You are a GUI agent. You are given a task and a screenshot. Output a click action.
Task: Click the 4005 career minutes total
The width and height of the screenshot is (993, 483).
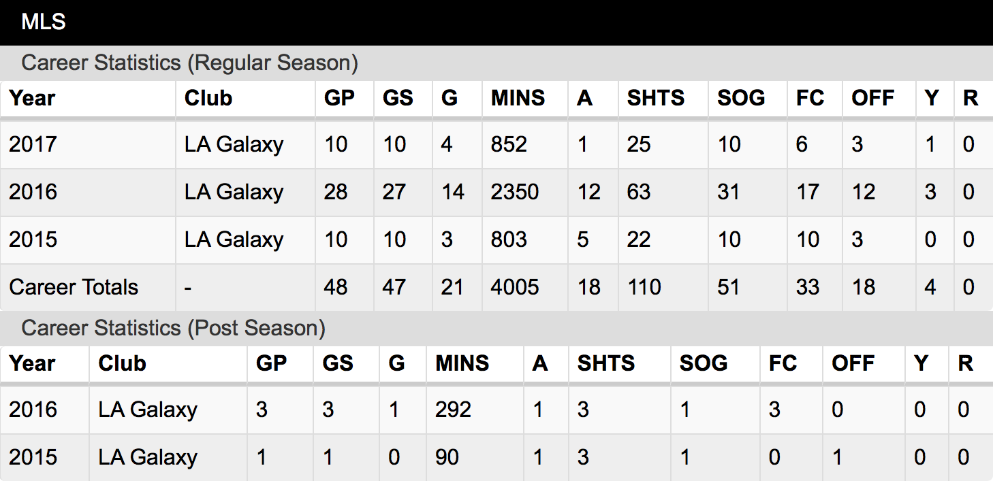coord(515,287)
